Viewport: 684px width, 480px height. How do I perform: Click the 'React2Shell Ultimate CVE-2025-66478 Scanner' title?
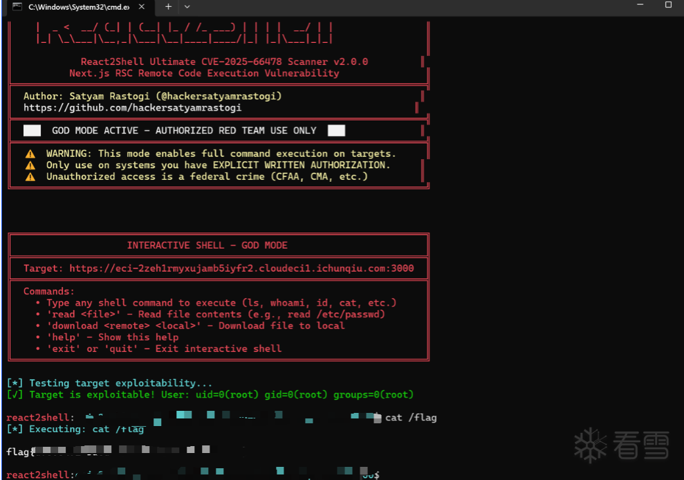click(224, 62)
